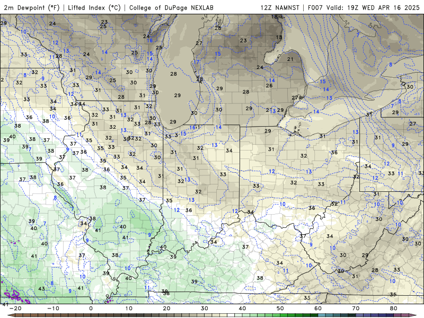Click the blue 17 lifted index contour label
This screenshot has width=424, height=318.
(196, 62)
